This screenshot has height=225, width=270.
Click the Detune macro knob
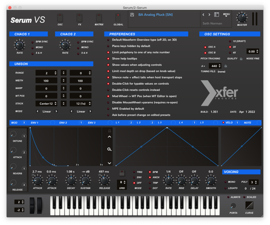13,134
